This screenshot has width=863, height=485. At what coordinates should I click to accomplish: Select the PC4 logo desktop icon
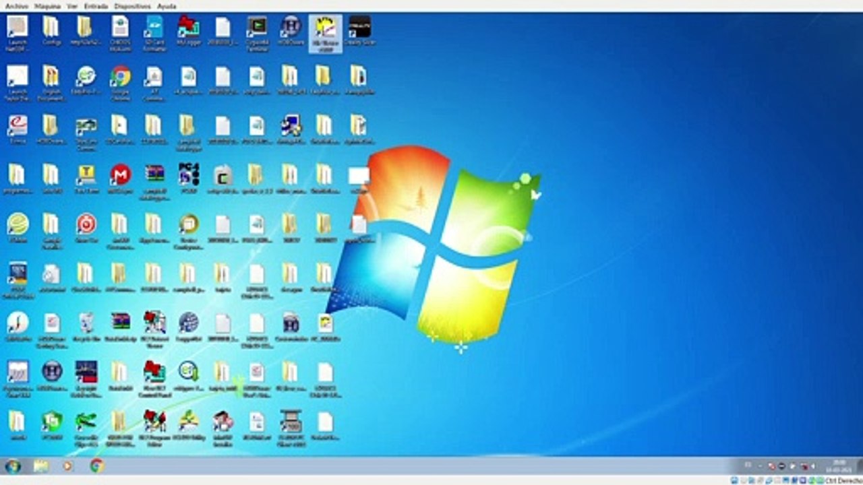pos(189,180)
